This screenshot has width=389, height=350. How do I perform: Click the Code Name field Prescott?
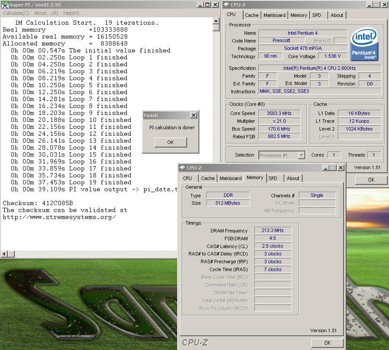(x=281, y=40)
